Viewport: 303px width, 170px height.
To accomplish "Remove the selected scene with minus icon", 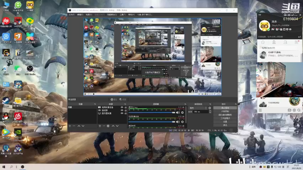I will [74, 126].
